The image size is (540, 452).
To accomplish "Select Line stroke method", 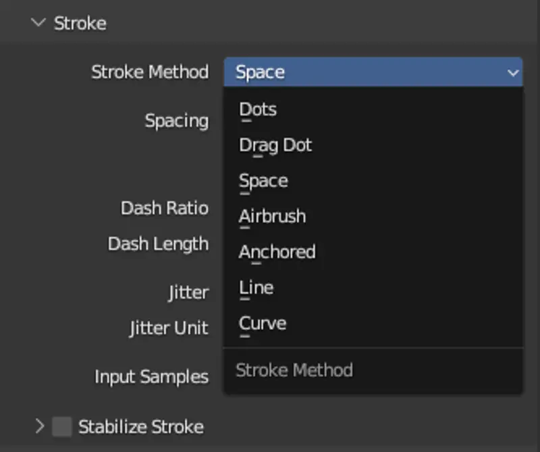I will pos(256,287).
